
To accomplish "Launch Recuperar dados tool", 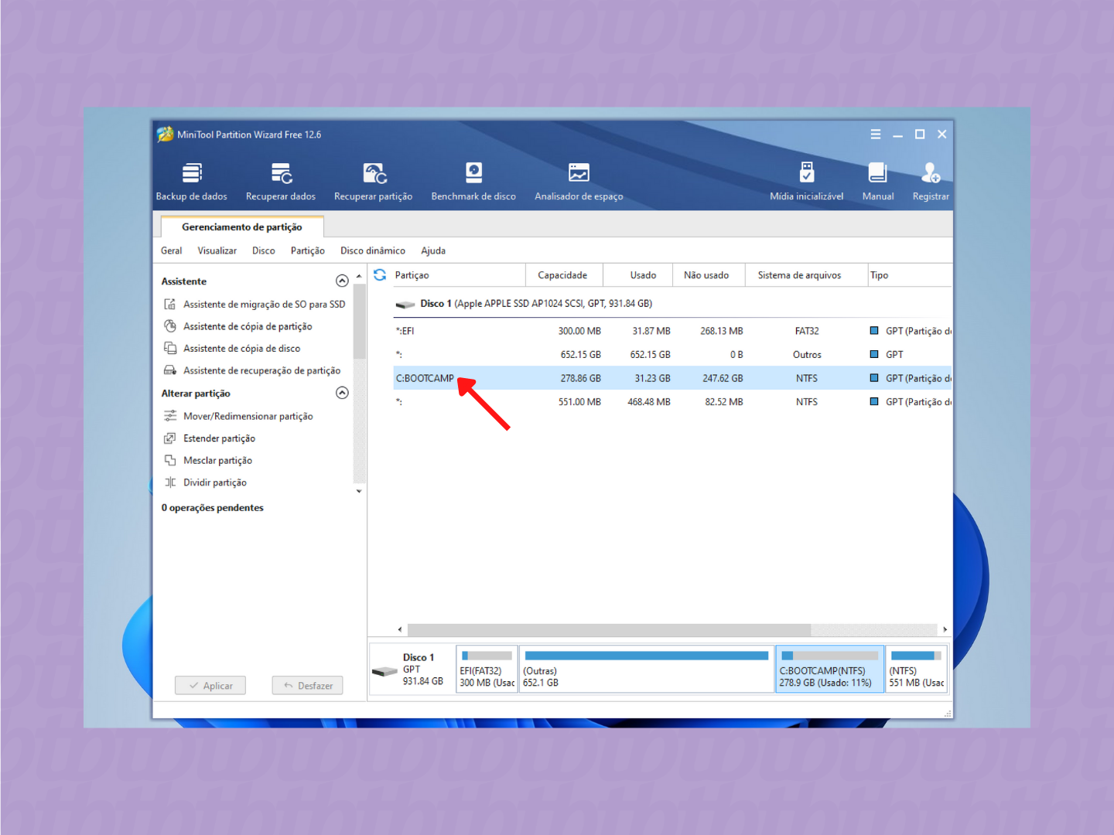I will [281, 182].
